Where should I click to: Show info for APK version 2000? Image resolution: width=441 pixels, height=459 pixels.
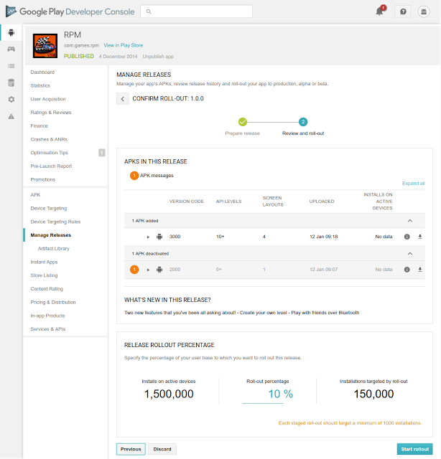click(x=407, y=270)
